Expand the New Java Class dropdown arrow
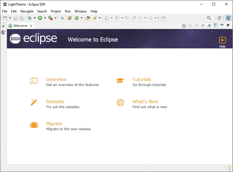Viewport: 233px width, 172px height. 82,18
